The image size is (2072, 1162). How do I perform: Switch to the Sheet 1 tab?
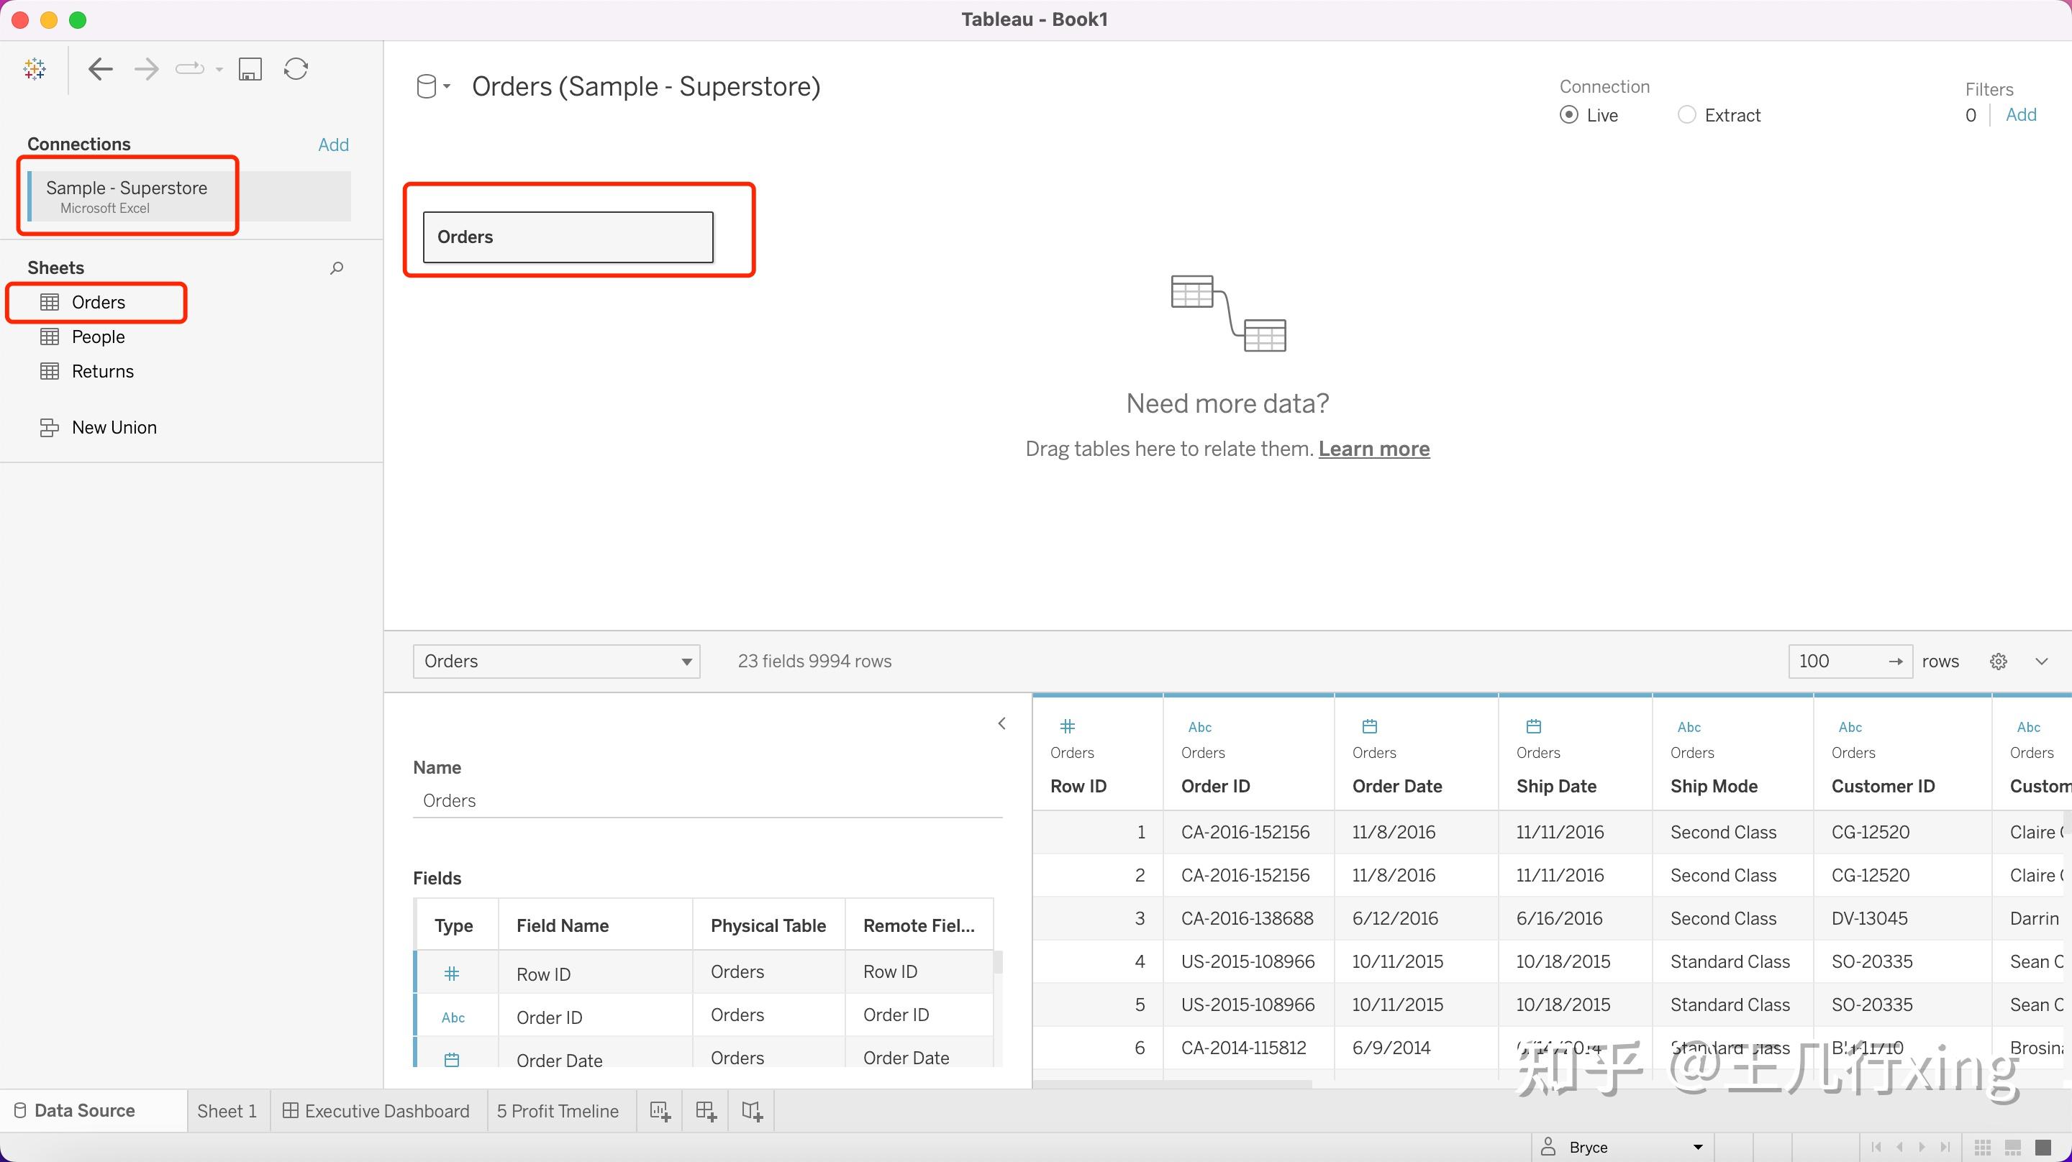coord(227,1112)
